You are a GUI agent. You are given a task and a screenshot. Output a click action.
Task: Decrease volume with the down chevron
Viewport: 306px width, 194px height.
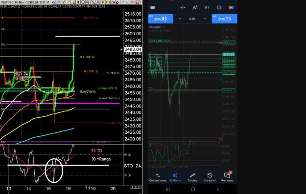click(180, 19)
